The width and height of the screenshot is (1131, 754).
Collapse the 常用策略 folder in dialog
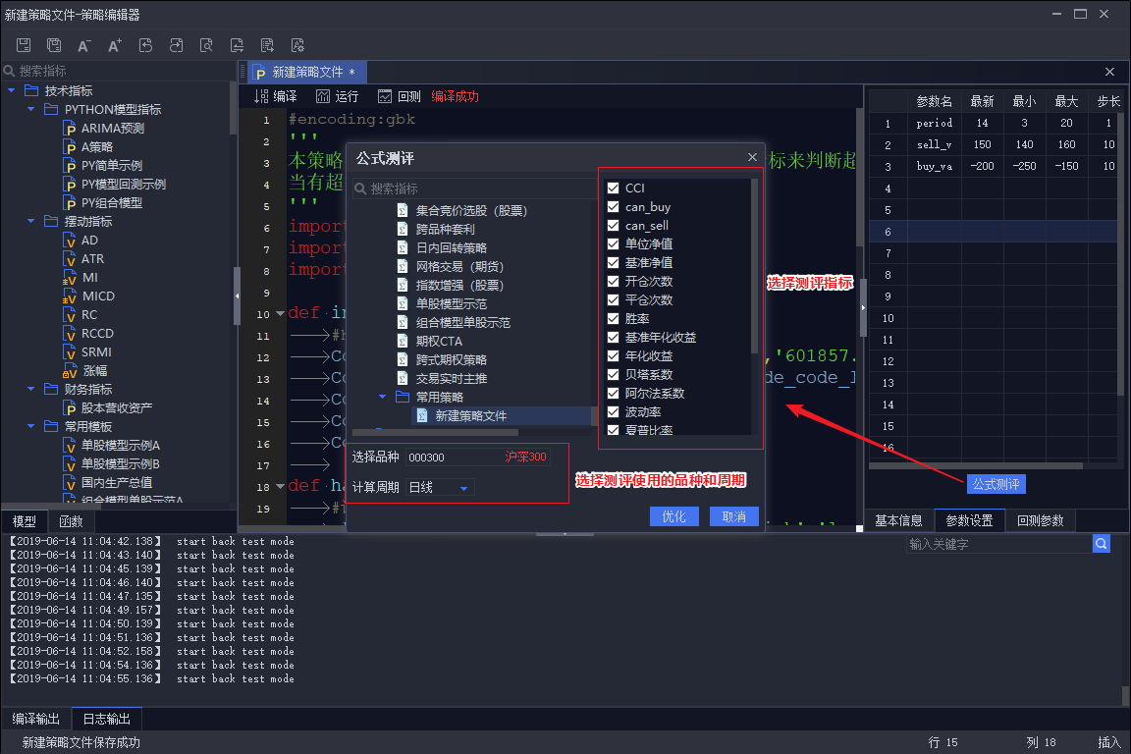pos(384,398)
